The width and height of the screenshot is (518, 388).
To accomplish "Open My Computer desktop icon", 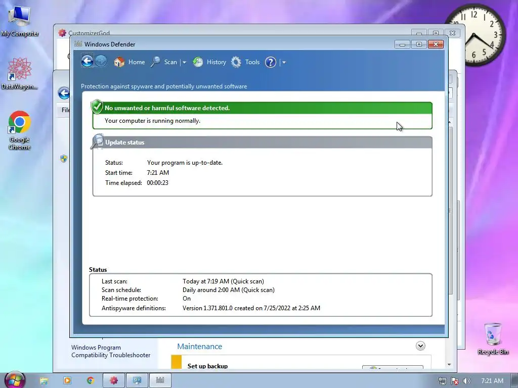I will pos(20,21).
